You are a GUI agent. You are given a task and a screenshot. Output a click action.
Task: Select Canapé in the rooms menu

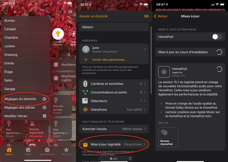(26, 29)
